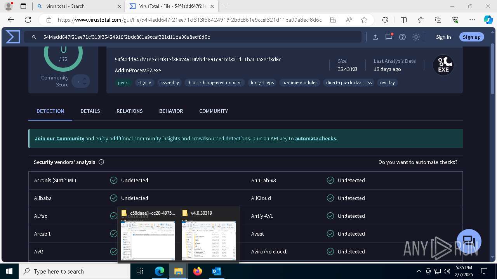Image resolution: width=497 pixels, height=279 pixels.
Task: Vote on community score toggle
Action: 81,81
